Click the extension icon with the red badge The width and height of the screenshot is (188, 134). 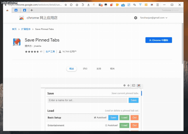(101, 5)
